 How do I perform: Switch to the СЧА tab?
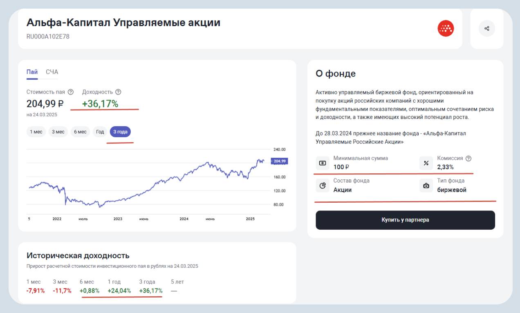coord(52,72)
